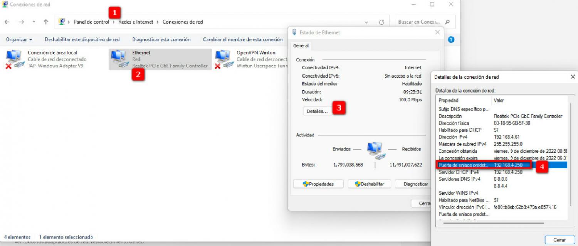Click the Back navigation arrow
Screen dimensions: 578x246
click(7, 22)
